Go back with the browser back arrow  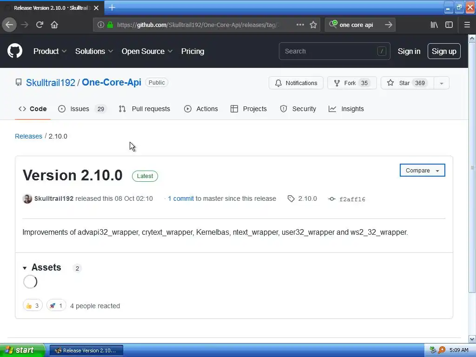(9, 25)
